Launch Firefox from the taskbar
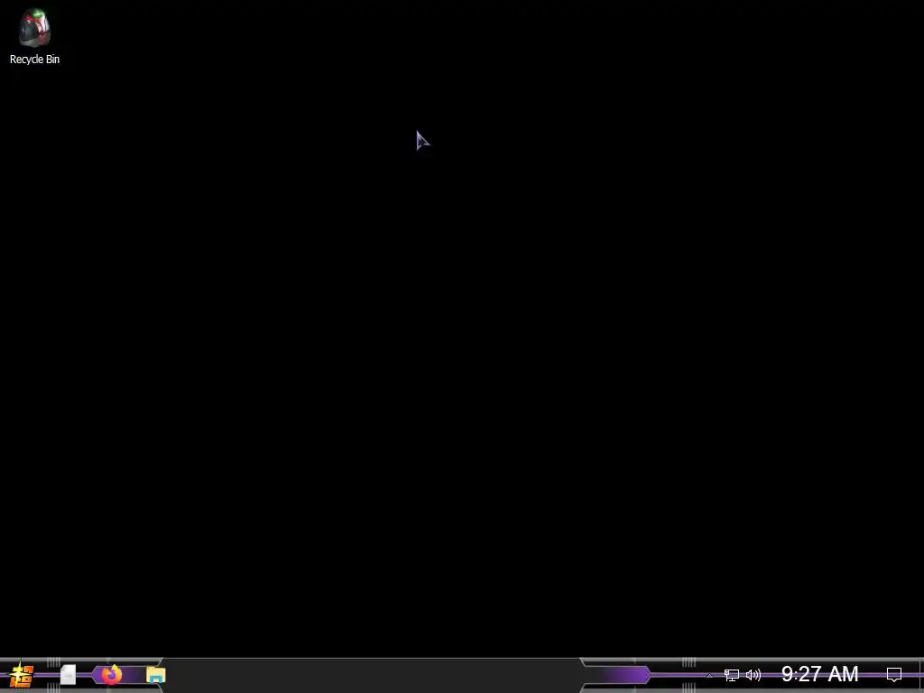The height and width of the screenshot is (693, 924). click(111, 674)
